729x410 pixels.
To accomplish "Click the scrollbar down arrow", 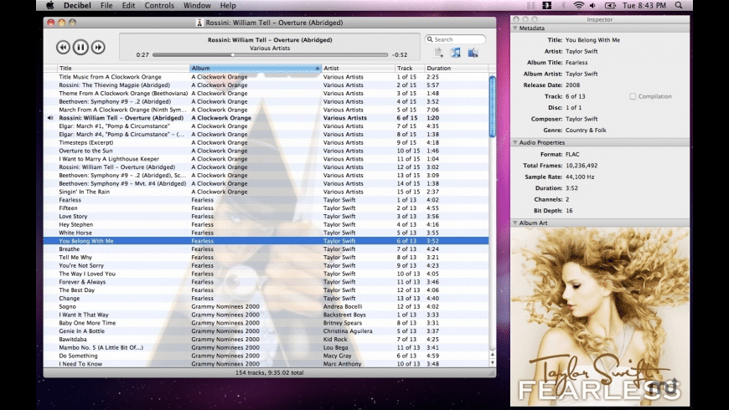I will coord(493,363).
